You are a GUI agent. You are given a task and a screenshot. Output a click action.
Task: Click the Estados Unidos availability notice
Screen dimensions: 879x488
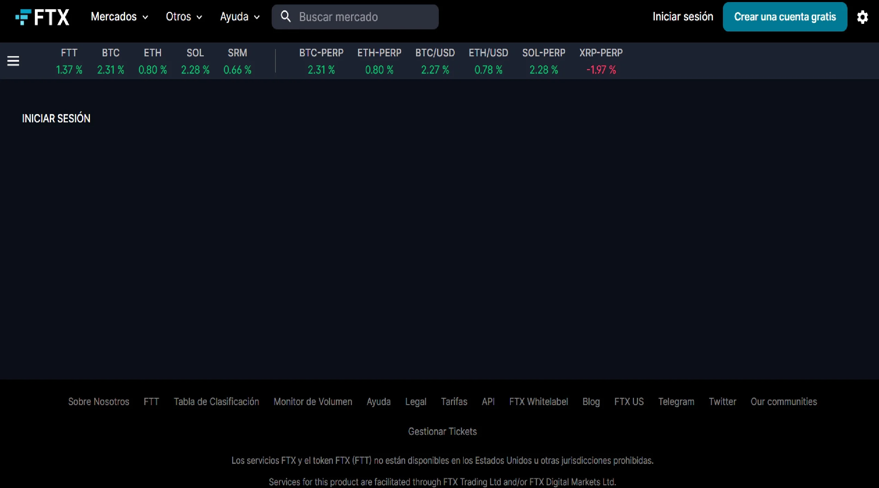442,460
